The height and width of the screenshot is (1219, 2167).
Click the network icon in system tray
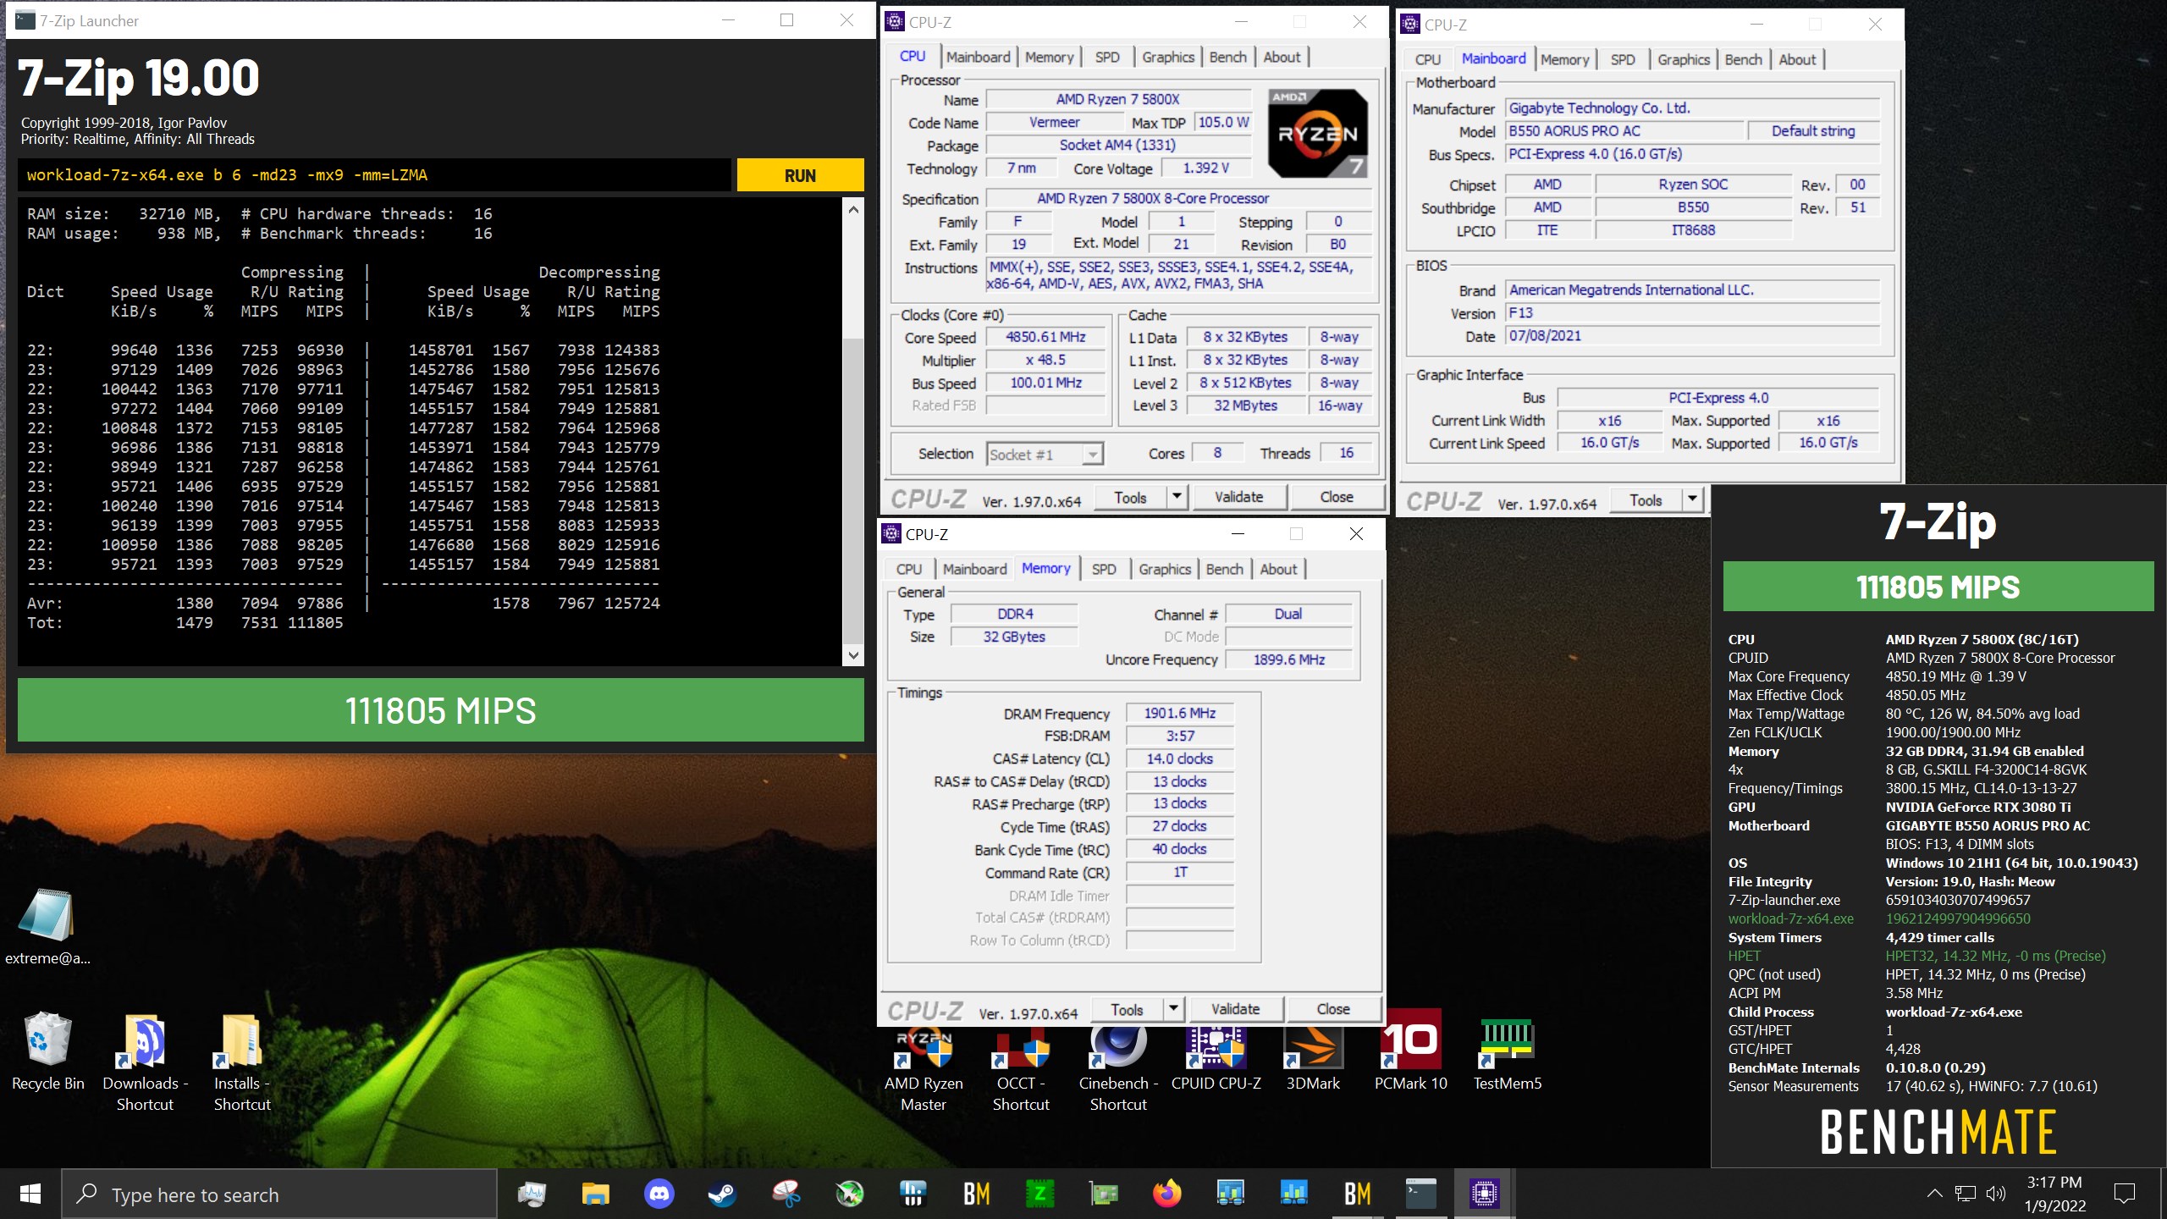[1965, 1194]
